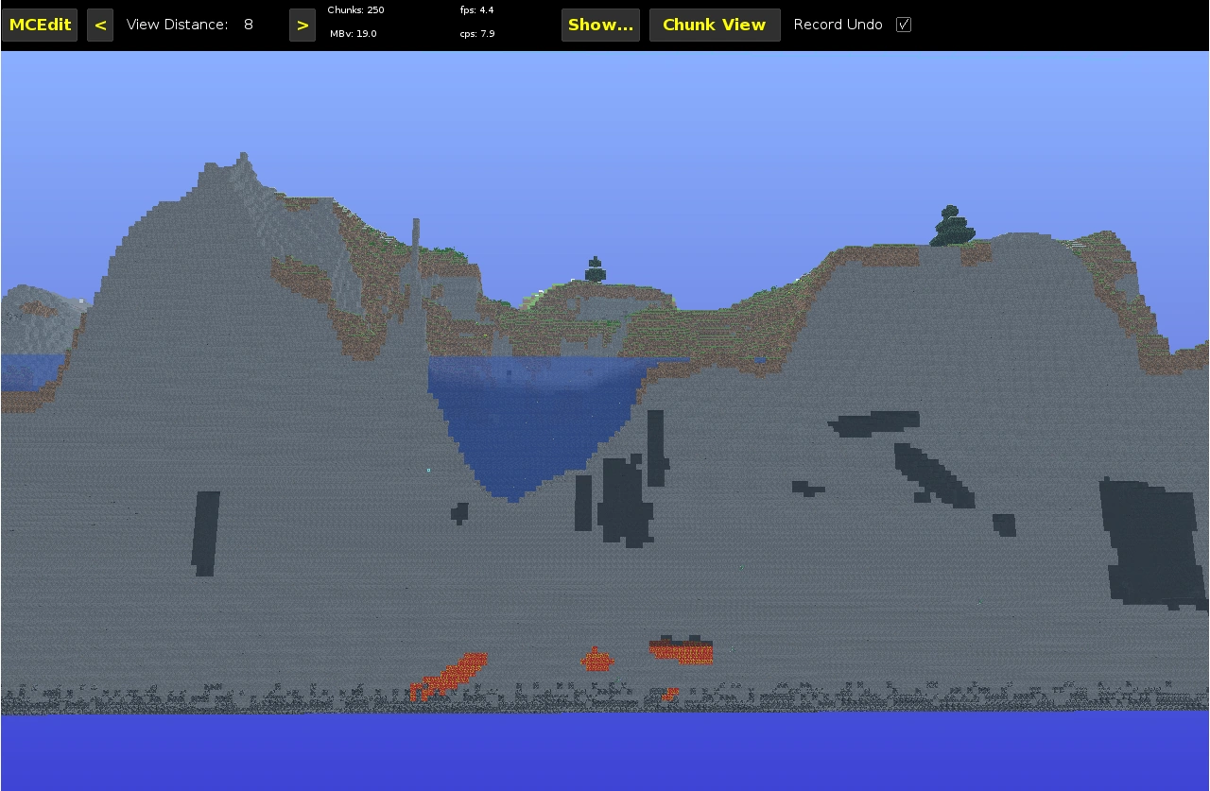Click the View Distance: label
1210x791 pixels.
click(x=177, y=25)
